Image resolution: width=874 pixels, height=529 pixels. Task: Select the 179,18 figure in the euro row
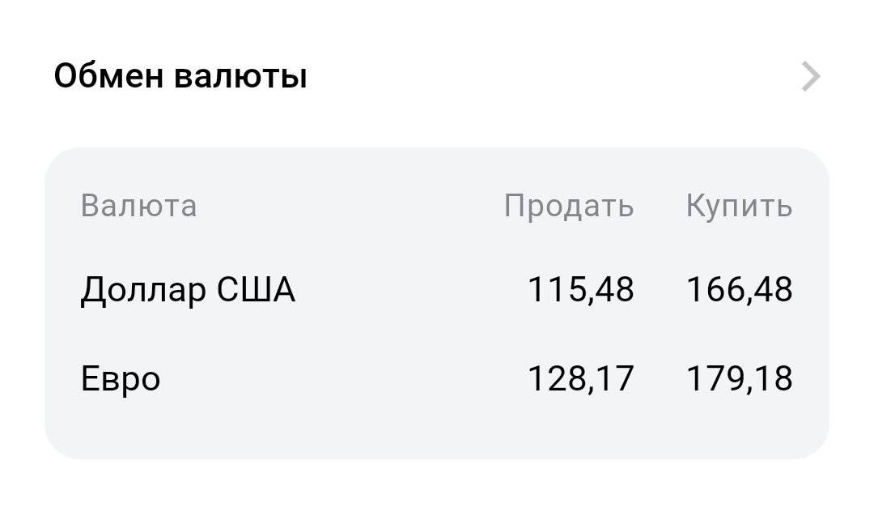coord(739,378)
